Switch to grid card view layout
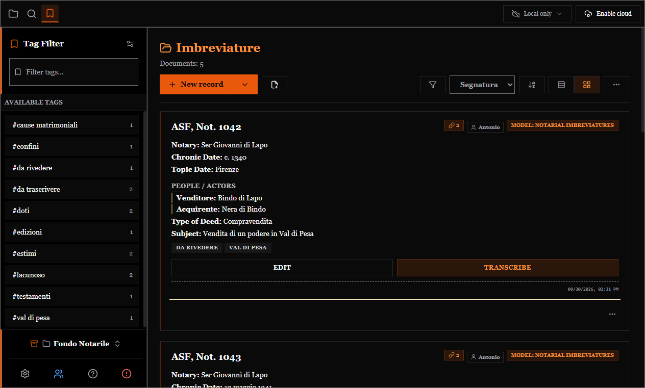This screenshot has width=645, height=388. [587, 85]
